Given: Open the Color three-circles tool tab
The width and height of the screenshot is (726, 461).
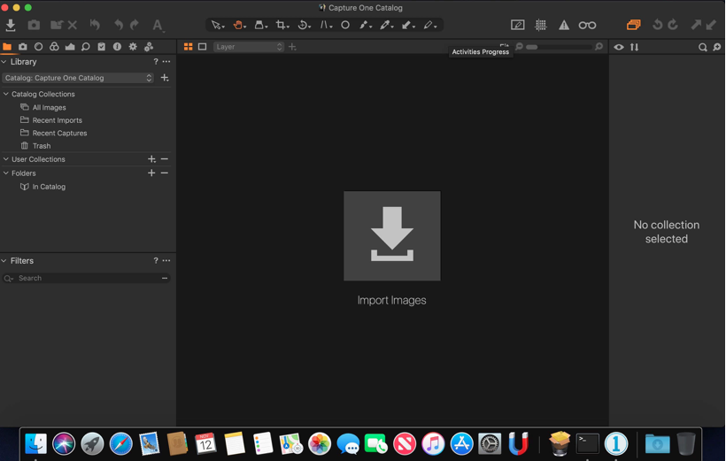Looking at the screenshot, I should (x=54, y=47).
